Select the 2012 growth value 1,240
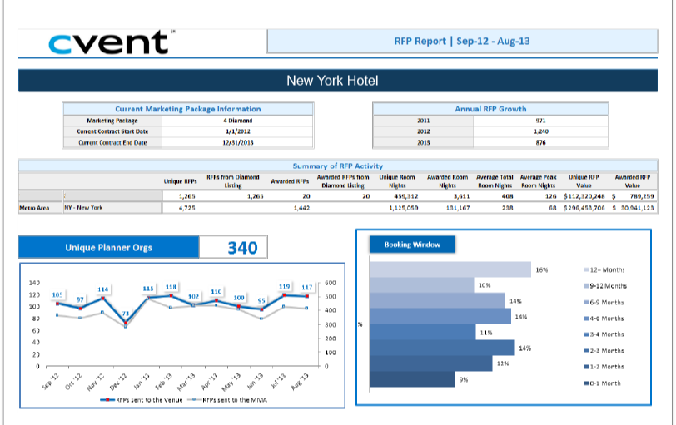Image resolution: width=676 pixels, height=425 pixels. 540,131
